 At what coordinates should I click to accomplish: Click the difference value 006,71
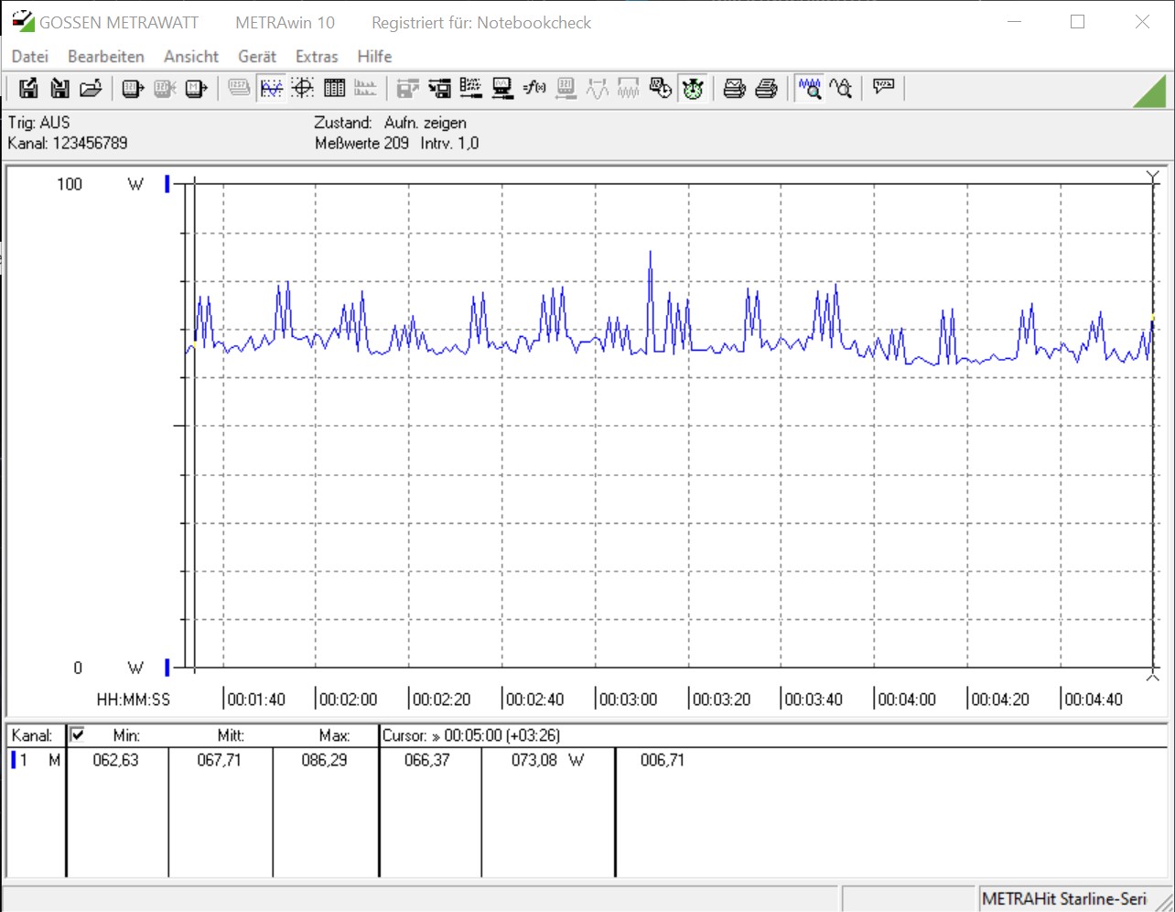[663, 760]
